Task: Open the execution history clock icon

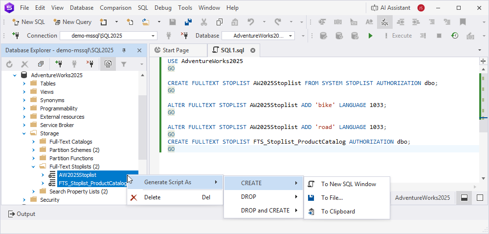Action: [x=455, y=36]
